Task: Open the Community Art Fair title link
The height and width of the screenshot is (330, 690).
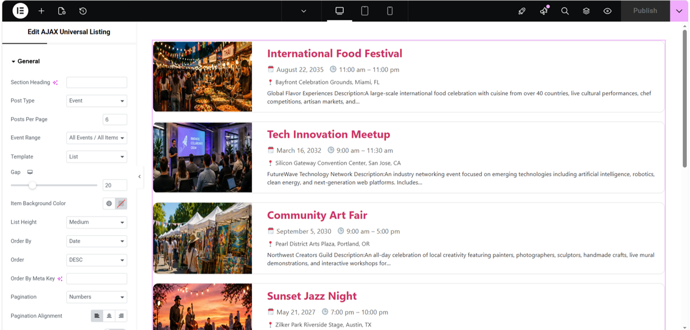Action: 317,215
